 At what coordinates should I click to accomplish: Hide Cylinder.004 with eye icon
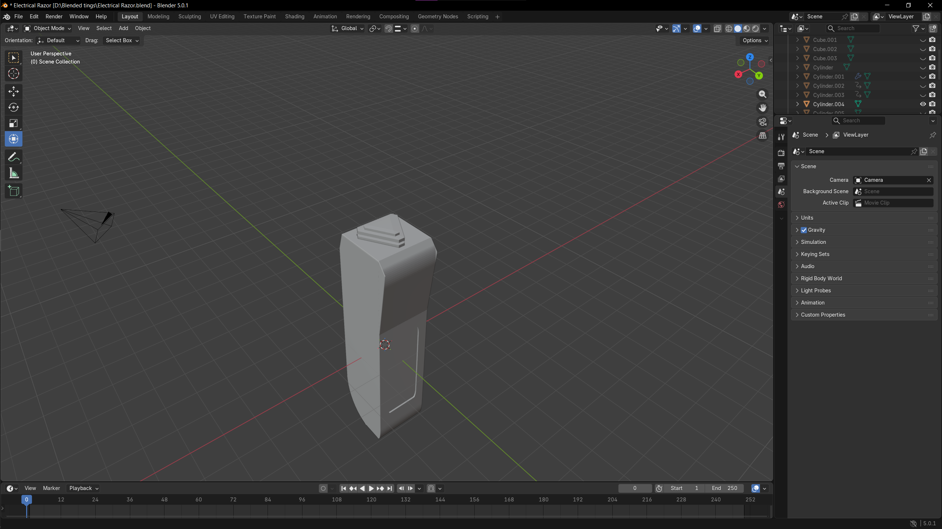pos(923,104)
